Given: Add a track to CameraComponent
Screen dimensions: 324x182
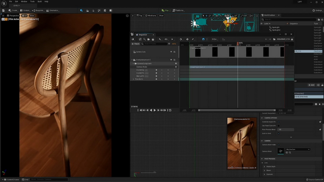Looking at the screenshot, I should 176,64.
